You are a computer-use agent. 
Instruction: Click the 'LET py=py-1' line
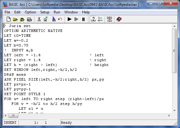(17, 89)
